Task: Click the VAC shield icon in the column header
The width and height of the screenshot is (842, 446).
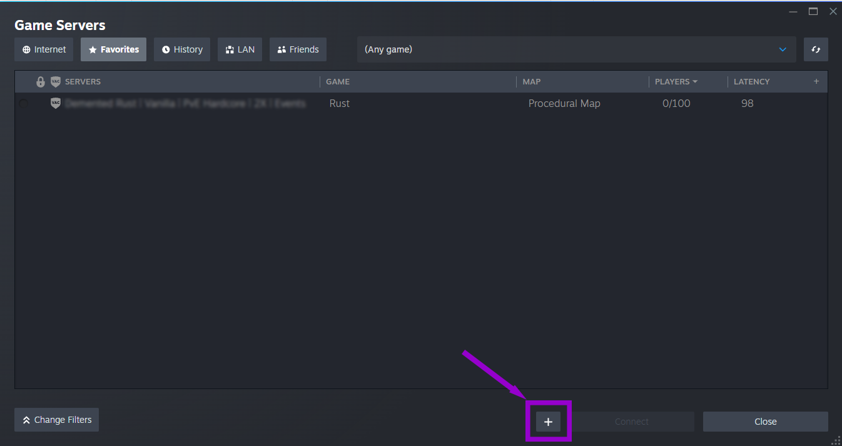Action: point(56,81)
